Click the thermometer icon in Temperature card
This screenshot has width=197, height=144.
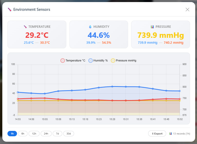[x=25, y=27]
